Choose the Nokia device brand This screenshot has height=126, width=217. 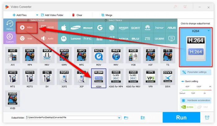tap(123, 39)
